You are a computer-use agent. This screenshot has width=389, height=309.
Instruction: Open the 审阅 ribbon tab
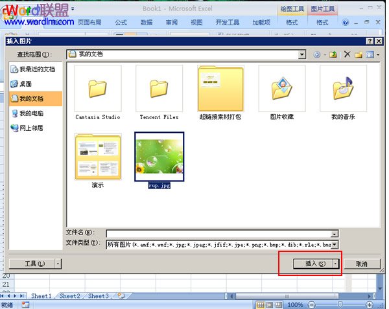pos(171,23)
